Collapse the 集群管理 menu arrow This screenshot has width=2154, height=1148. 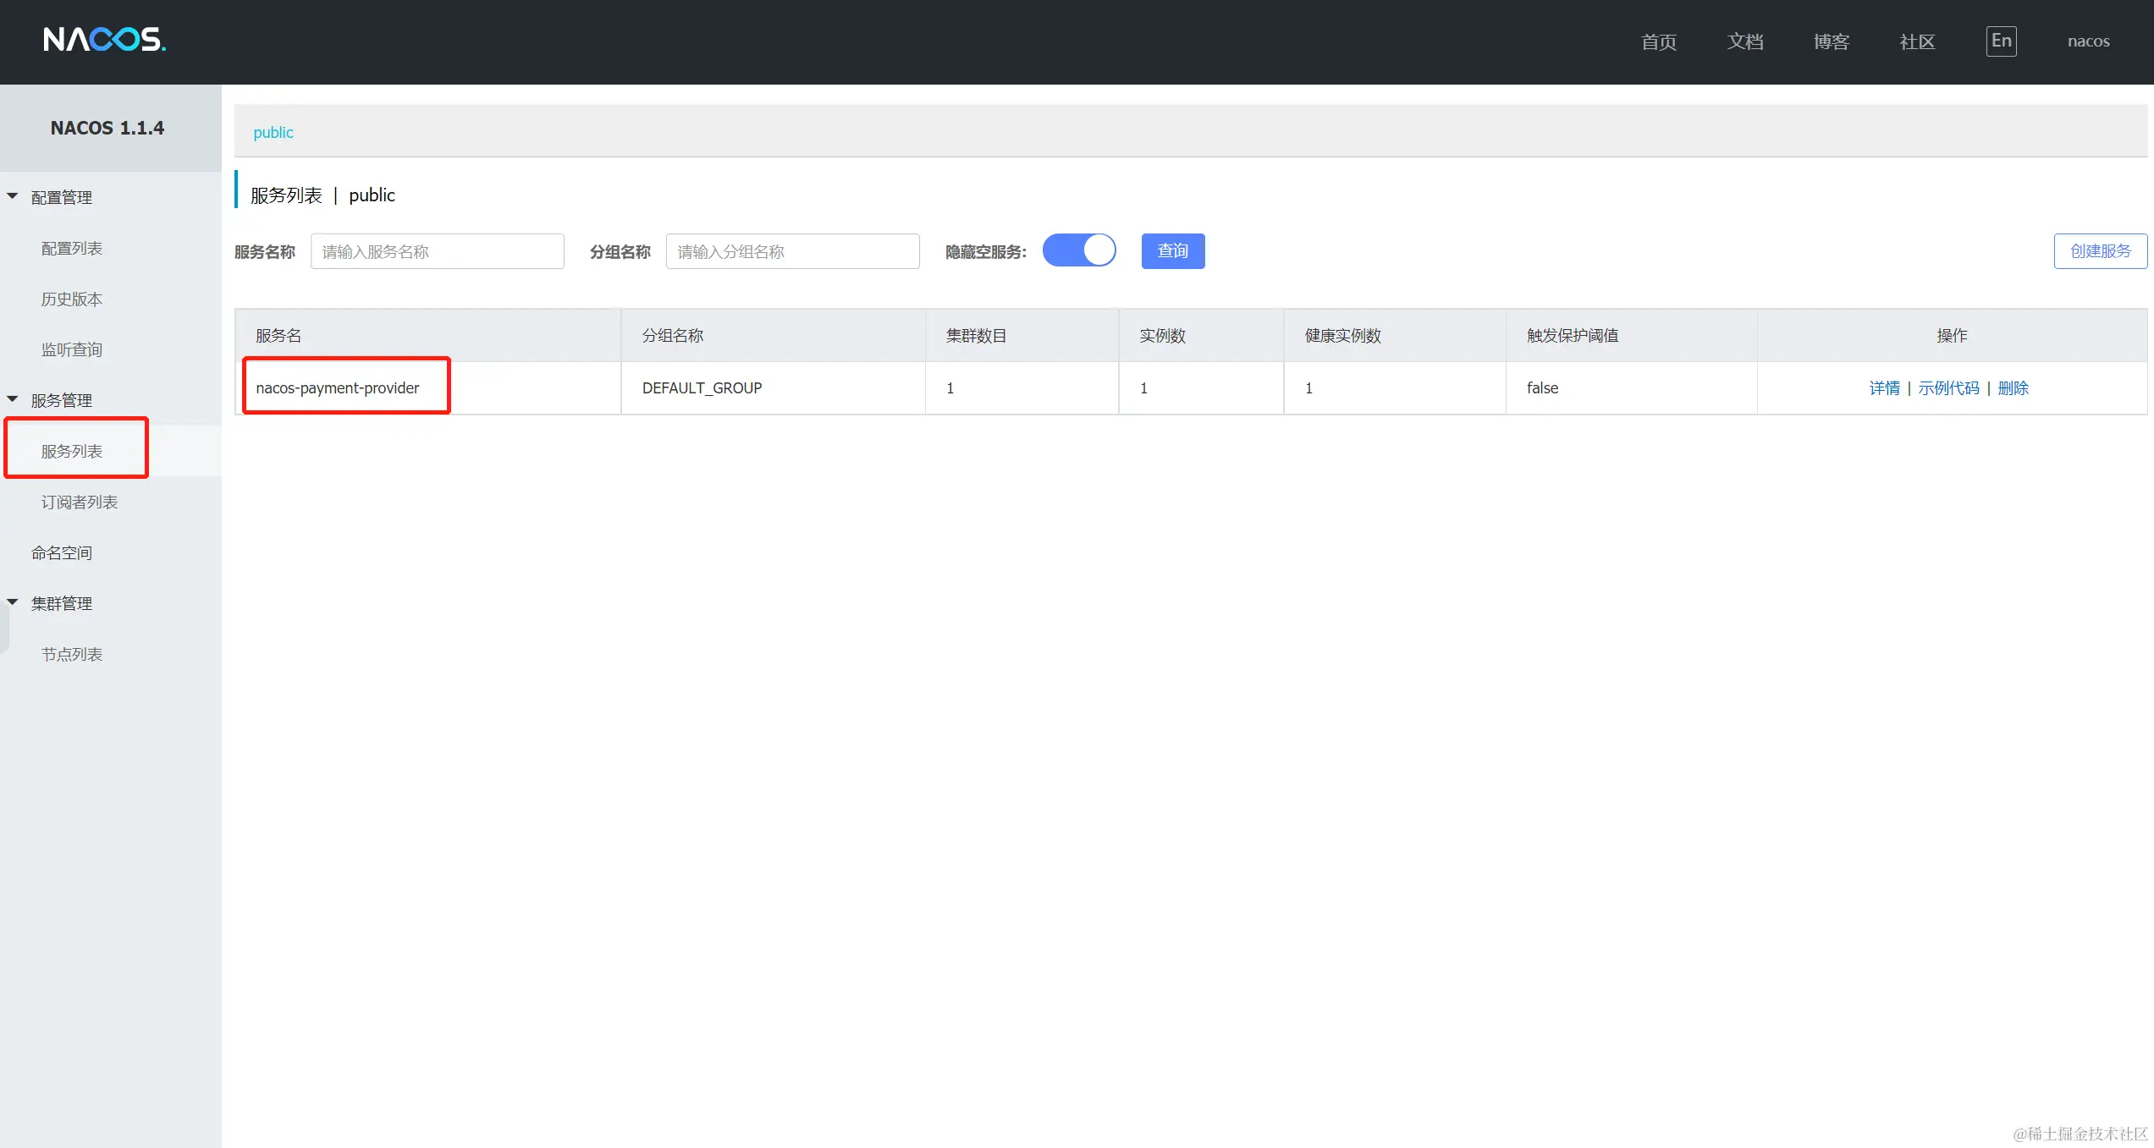13,602
